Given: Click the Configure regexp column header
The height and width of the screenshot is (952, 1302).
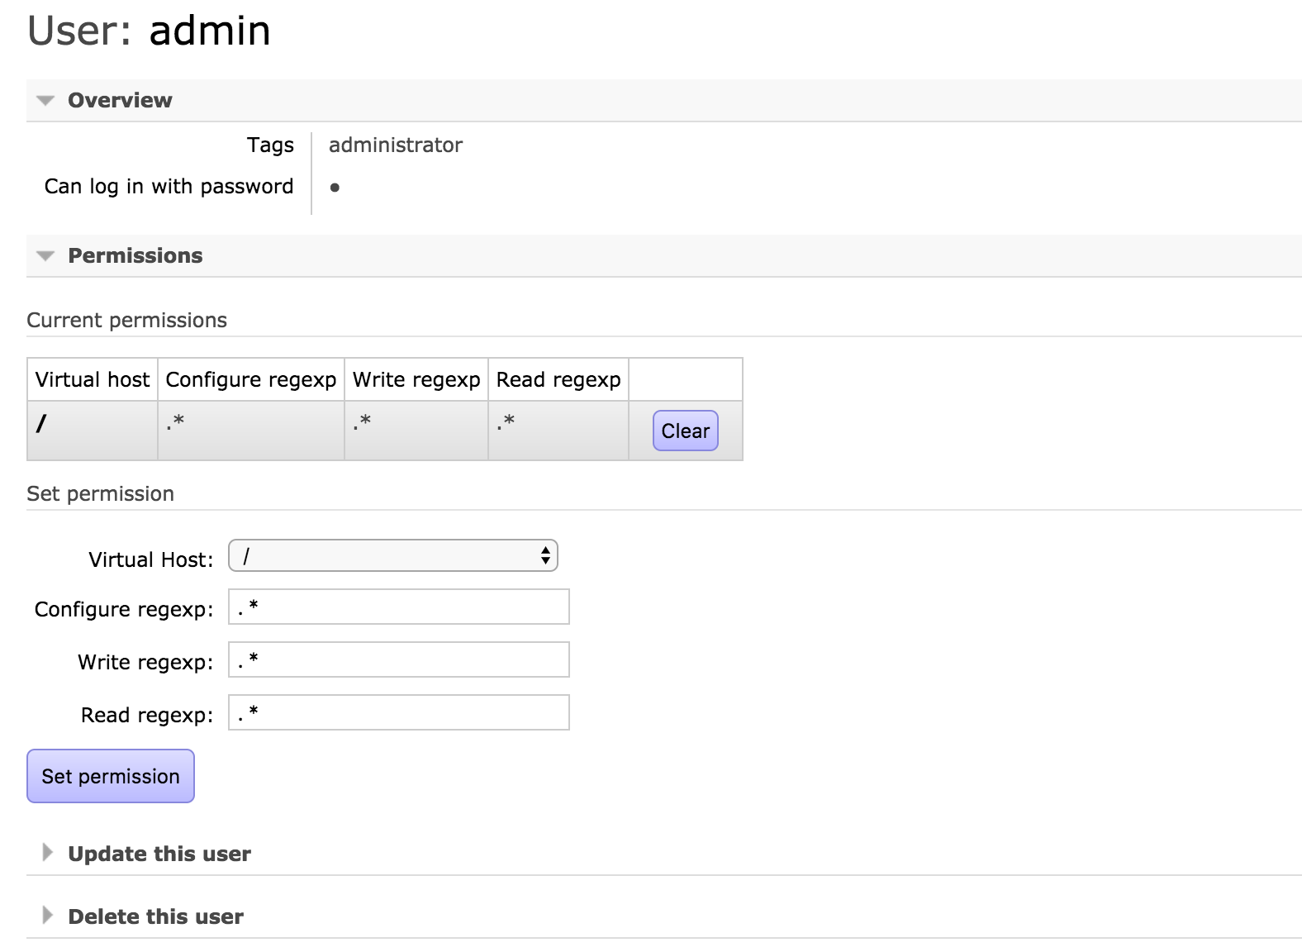Looking at the screenshot, I should point(251,380).
